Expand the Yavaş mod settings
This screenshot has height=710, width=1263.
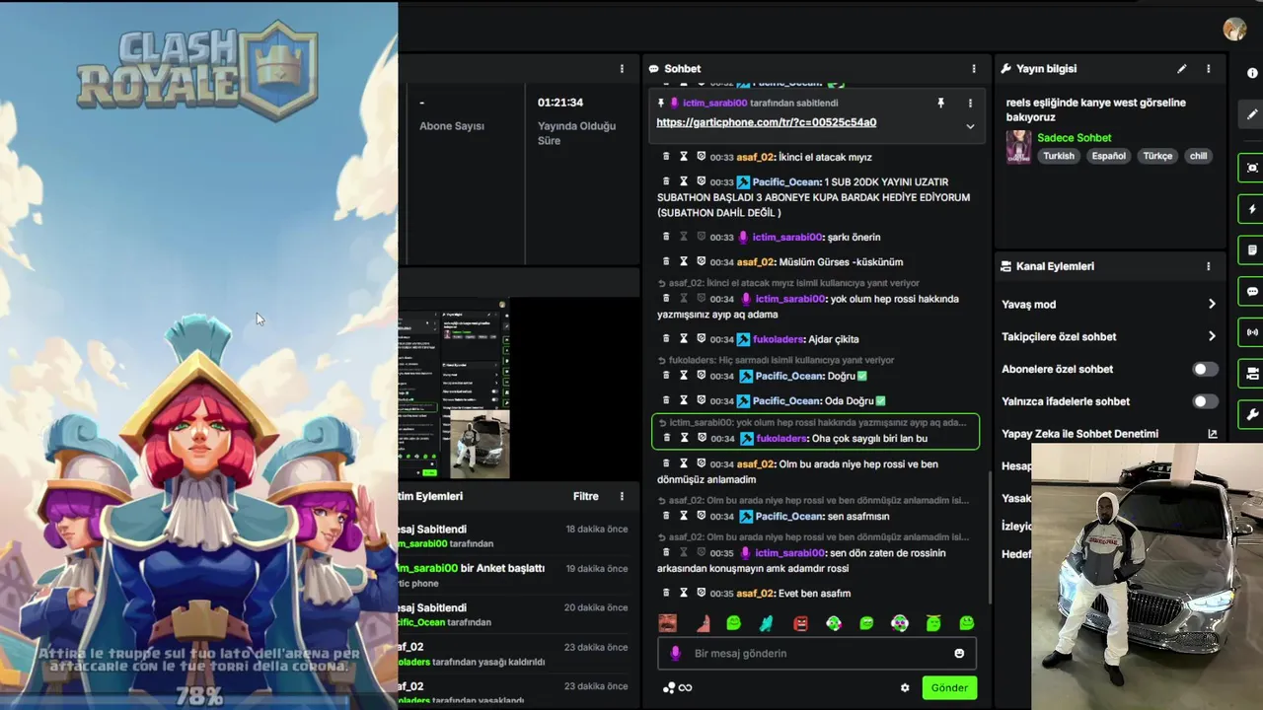click(x=1212, y=305)
